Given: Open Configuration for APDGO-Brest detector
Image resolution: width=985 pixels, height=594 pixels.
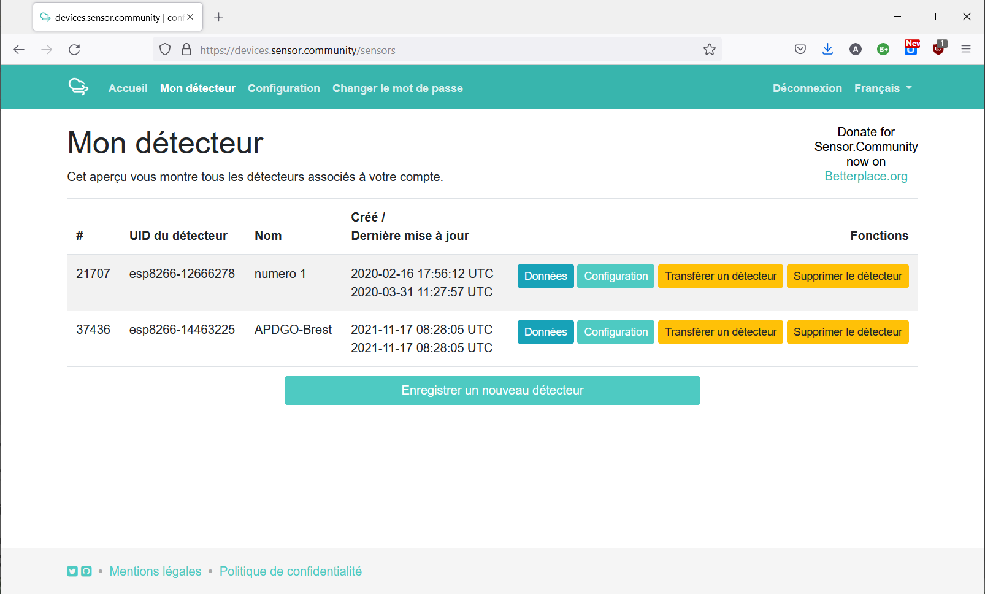Looking at the screenshot, I should pos(616,332).
